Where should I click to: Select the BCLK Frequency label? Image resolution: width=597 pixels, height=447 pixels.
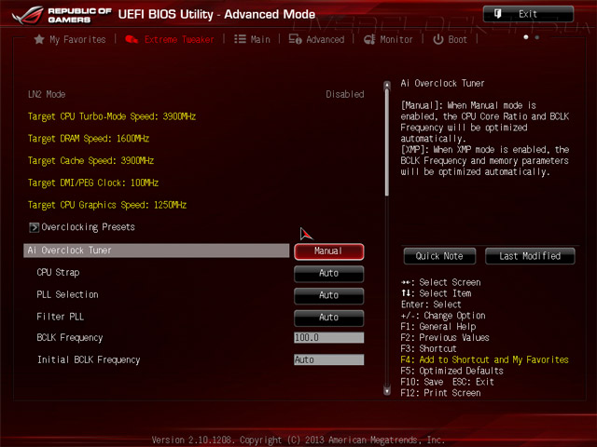pos(70,338)
